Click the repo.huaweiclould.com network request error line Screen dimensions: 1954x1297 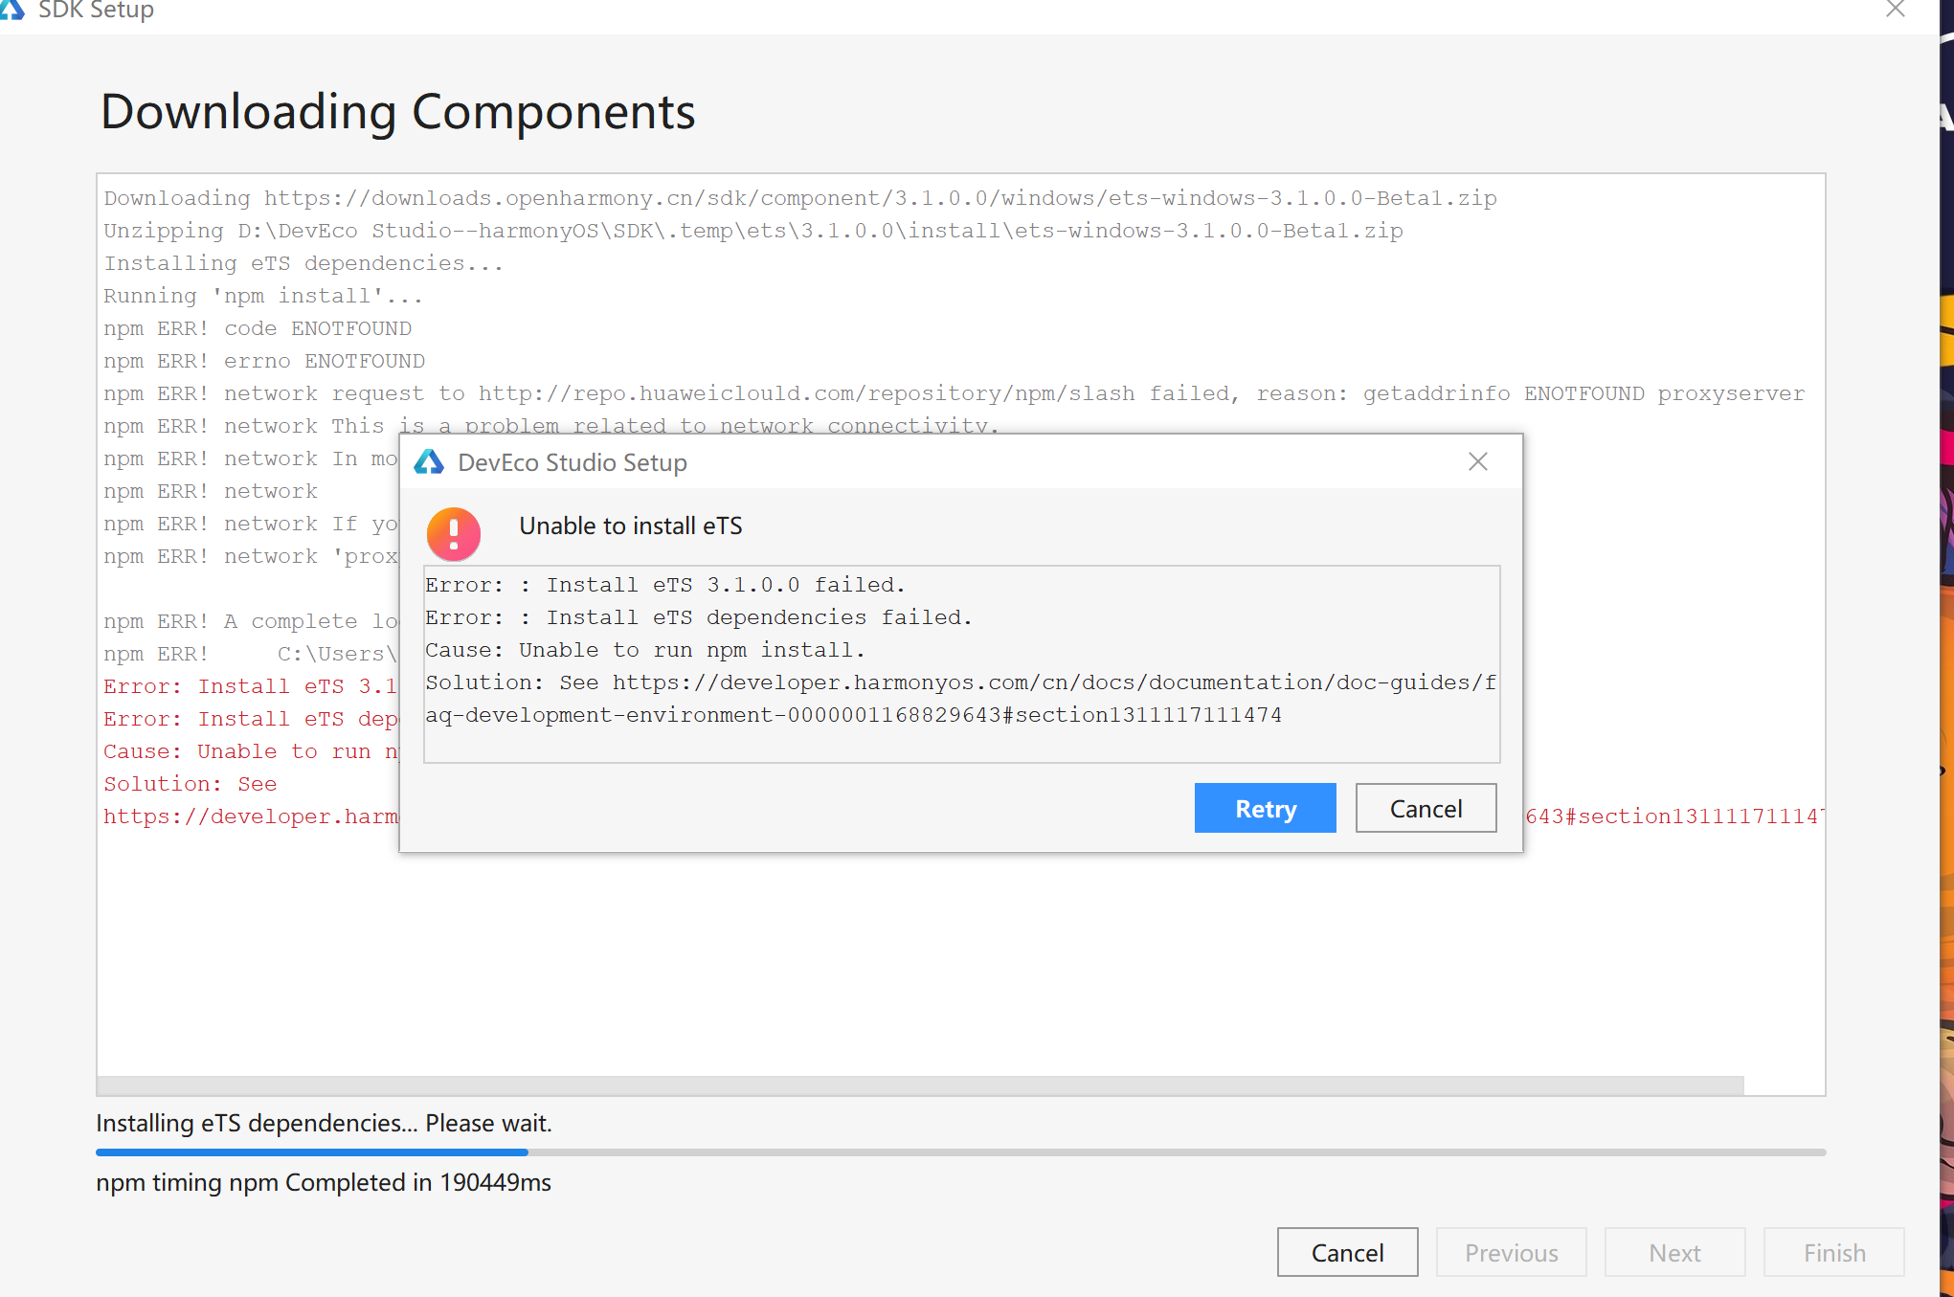click(955, 393)
